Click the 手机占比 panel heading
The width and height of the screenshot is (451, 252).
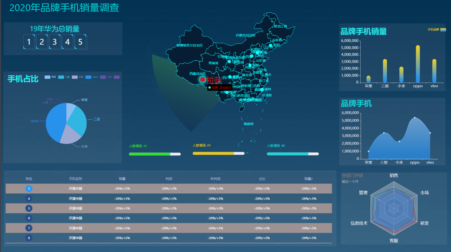[23, 79]
